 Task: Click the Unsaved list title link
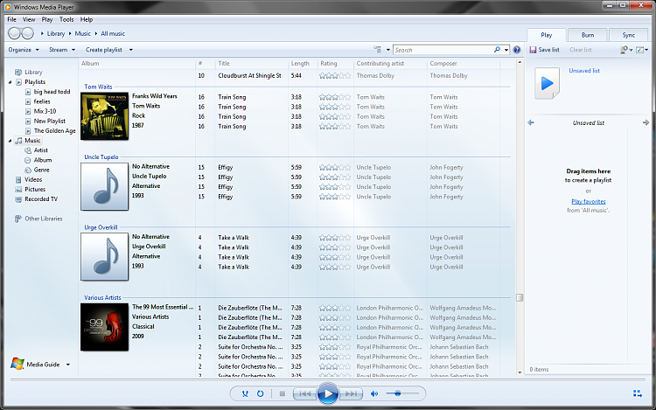pyautogui.click(x=584, y=71)
